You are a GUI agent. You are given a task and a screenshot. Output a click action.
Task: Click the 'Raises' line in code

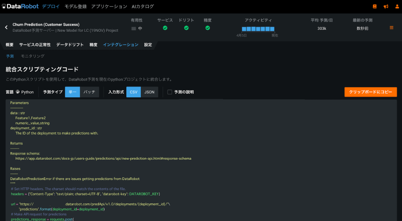(15, 169)
